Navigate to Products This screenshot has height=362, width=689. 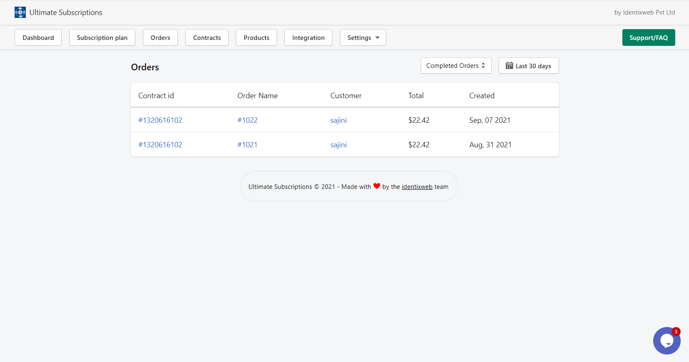256,37
